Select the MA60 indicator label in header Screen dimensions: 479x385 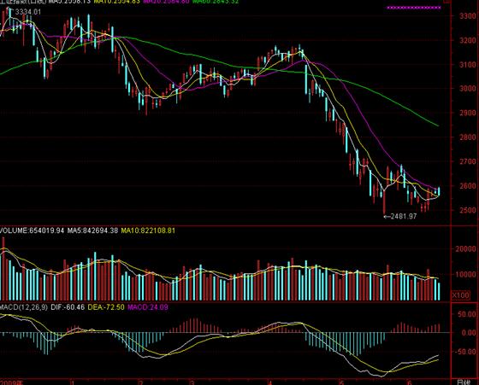(x=216, y=2)
